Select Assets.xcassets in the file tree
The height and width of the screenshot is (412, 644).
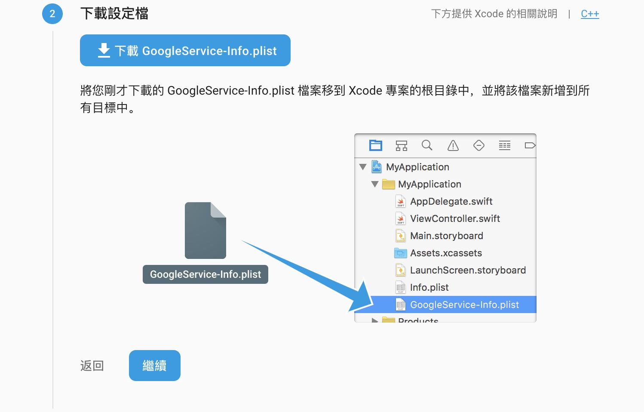tap(445, 253)
